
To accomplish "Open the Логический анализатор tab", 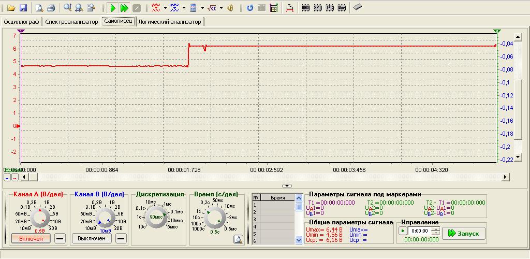I will (170, 22).
